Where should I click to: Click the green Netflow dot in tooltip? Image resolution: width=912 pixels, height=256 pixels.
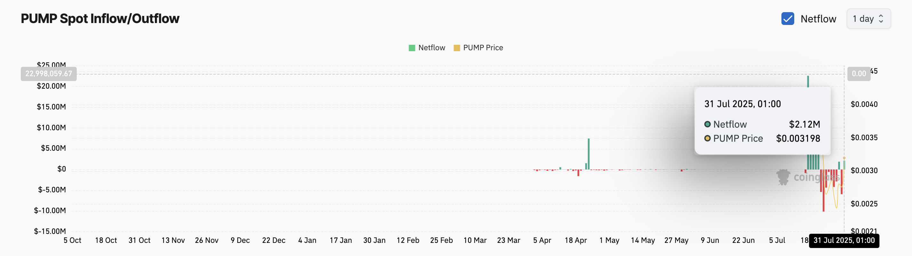708,124
